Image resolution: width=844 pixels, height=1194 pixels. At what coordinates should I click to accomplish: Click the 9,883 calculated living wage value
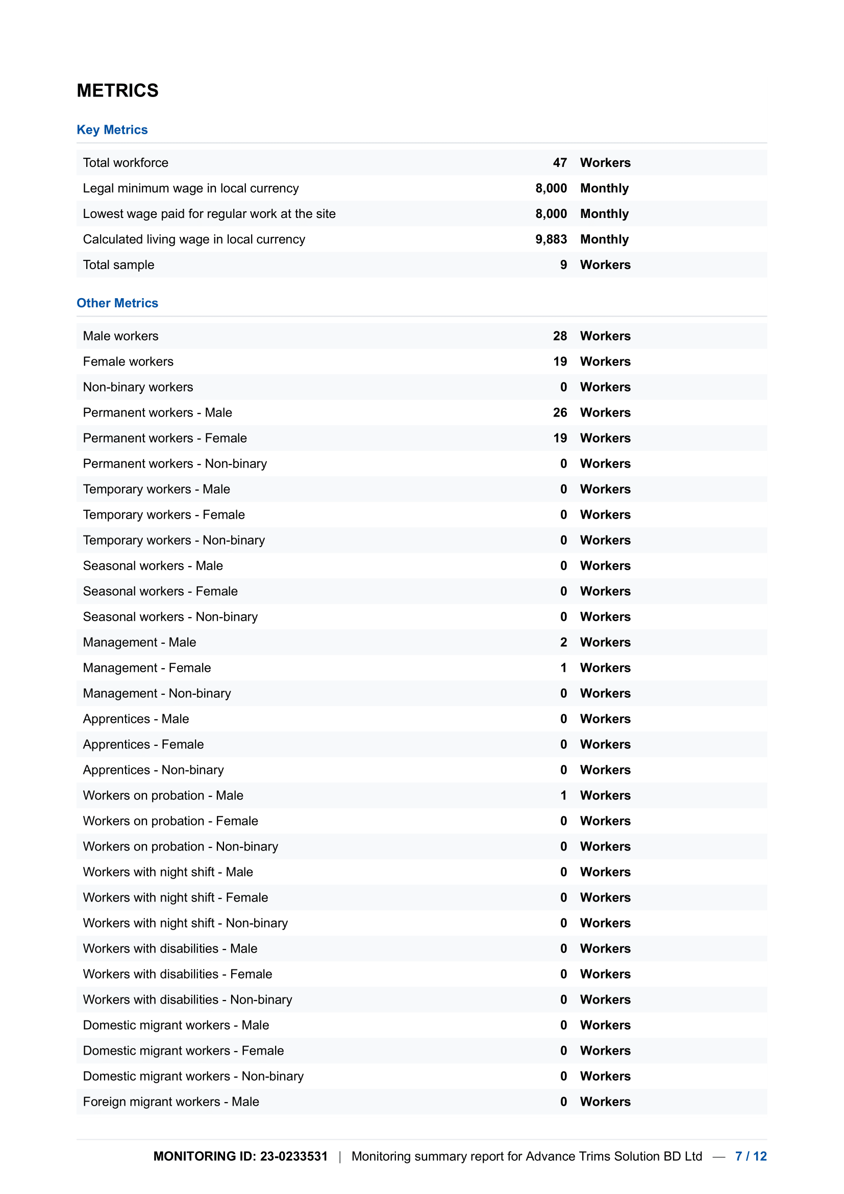(551, 239)
